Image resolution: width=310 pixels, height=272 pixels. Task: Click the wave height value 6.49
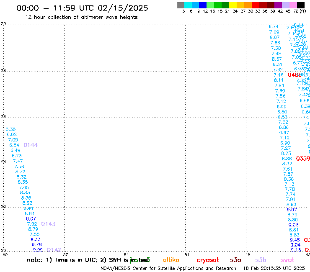(15, 151)
